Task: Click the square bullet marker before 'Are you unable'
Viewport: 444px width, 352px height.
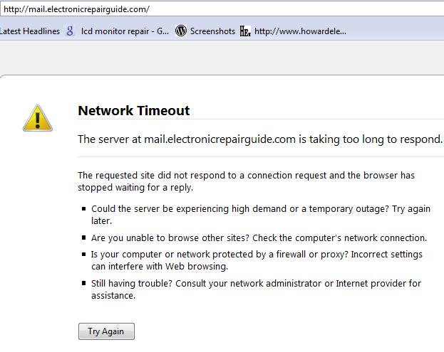Action: point(83,238)
